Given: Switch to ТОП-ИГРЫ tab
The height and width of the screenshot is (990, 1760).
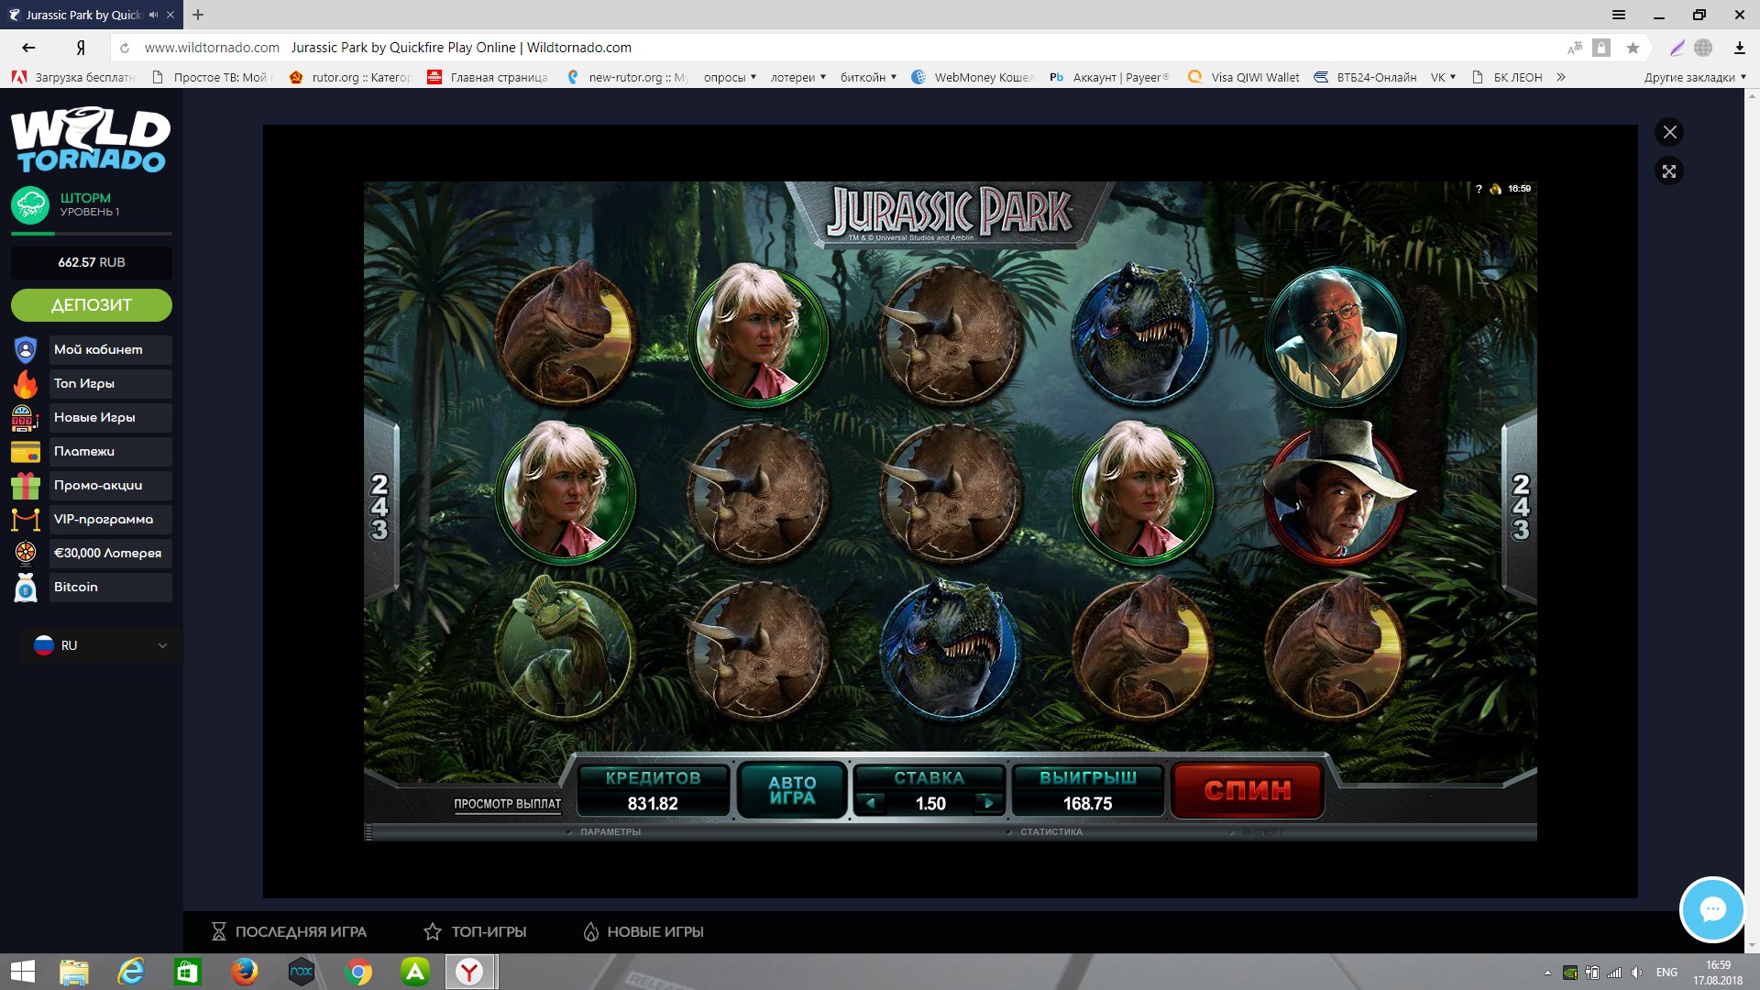Looking at the screenshot, I should click(x=475, y=931).
